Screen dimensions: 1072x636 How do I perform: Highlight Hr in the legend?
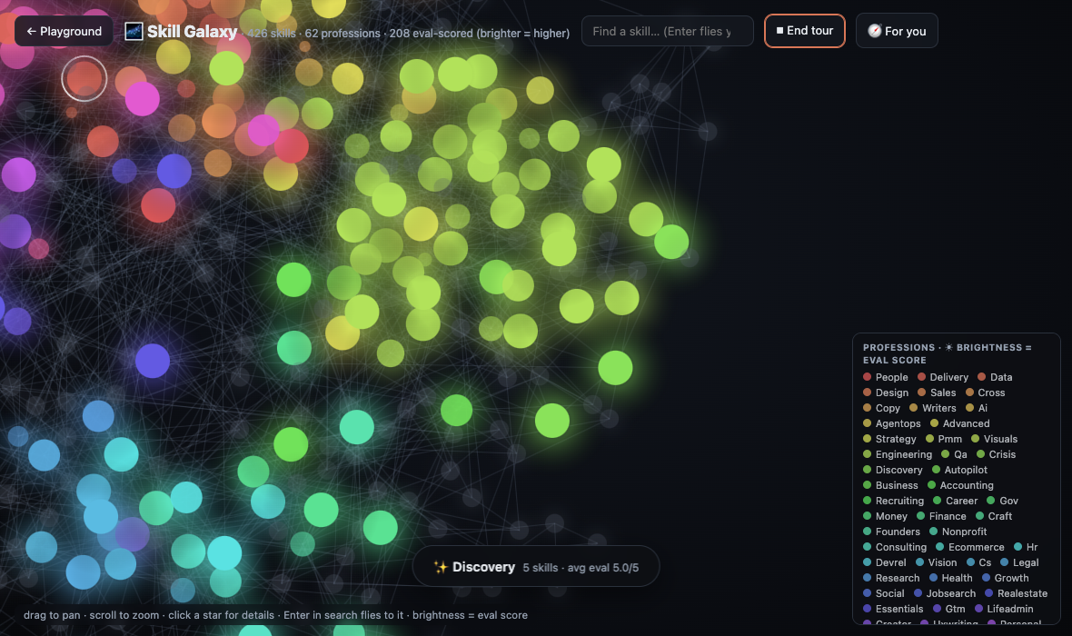[x=1027, y=547]
